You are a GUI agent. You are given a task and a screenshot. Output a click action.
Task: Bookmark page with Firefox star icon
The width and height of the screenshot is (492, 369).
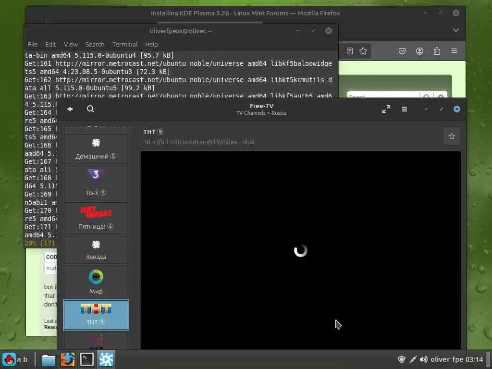pos(363,51)
